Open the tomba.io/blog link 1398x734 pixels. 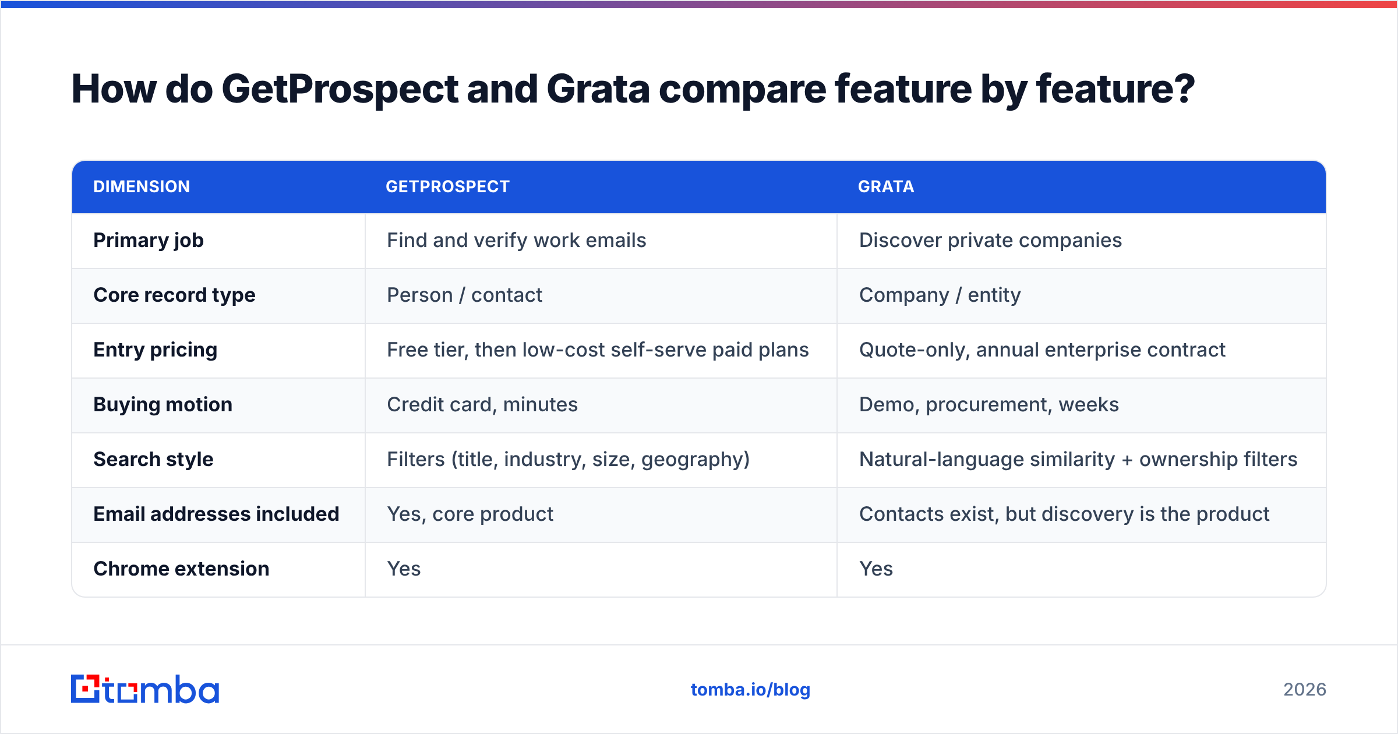coord(750,690)
